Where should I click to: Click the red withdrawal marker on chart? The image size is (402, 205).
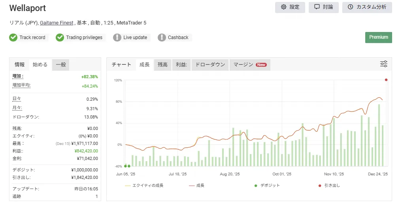[x=386, y=80]
